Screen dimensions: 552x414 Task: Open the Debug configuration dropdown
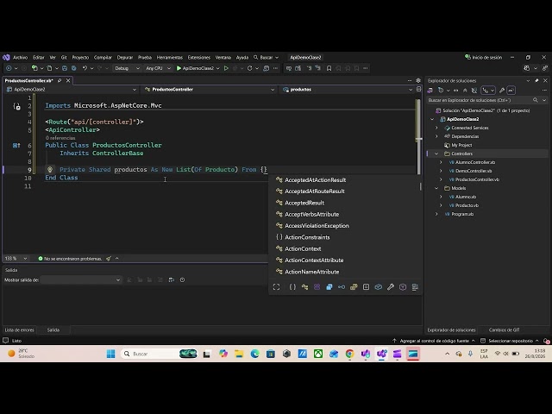click(127, 68)
